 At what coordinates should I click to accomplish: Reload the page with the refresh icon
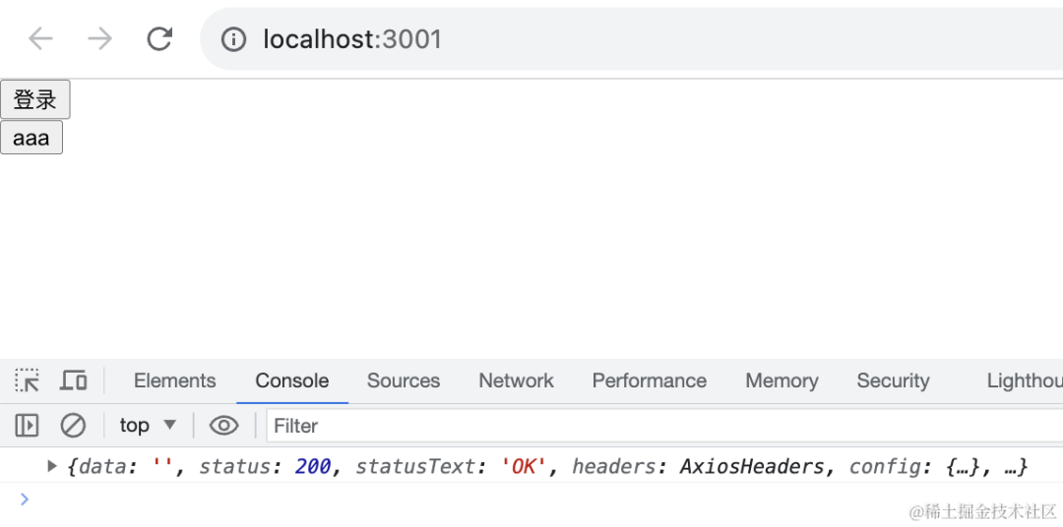pos(160,38)
